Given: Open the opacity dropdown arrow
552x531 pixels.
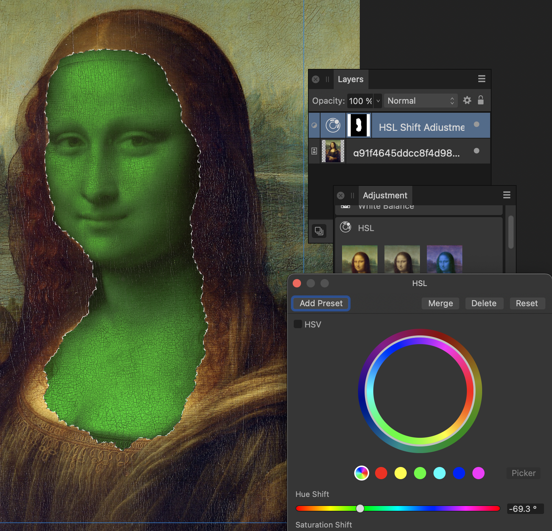Looking at the screenshot, I should pyautogui.click(x=378, y=101).
